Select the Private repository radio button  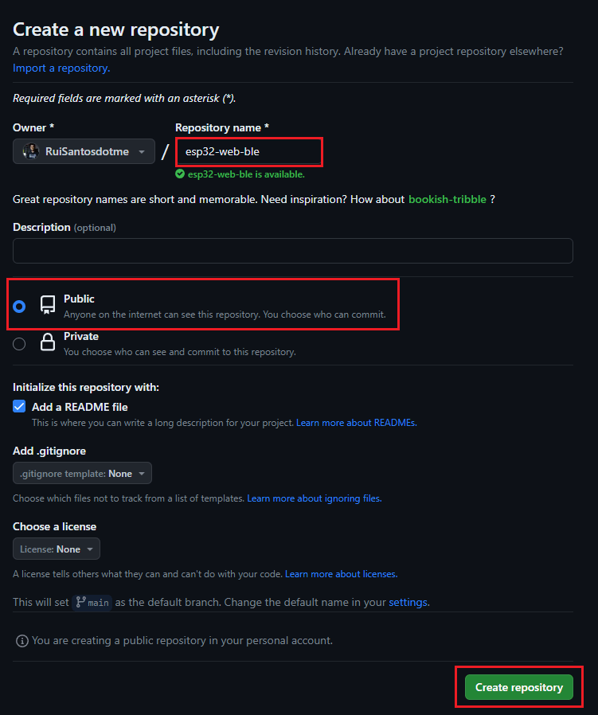click(x=18, y=342)
